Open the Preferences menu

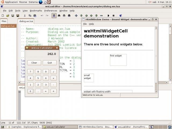tap(51, 11)
